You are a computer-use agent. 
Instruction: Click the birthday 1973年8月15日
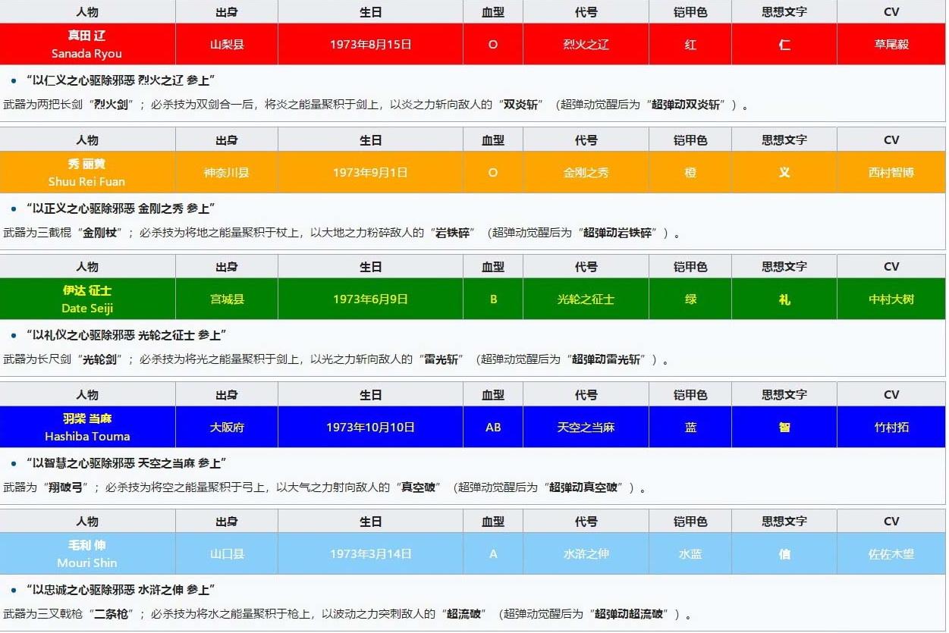[370, 44]
